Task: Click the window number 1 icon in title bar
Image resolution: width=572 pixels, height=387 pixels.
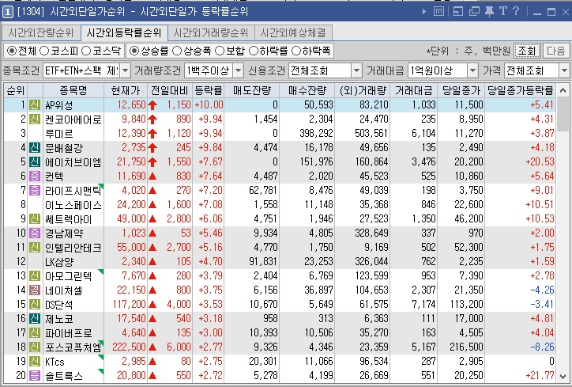Action: [x=7, y=12]
